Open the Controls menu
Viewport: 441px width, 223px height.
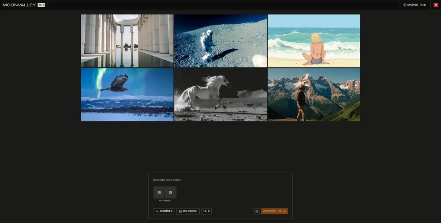pyautogui.click(x=164, y=211)
